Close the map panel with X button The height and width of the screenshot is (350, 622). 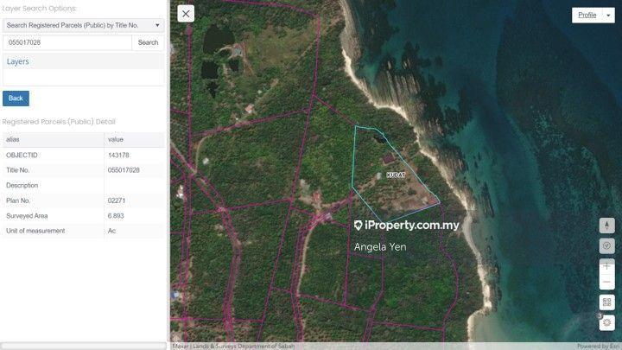187,13
